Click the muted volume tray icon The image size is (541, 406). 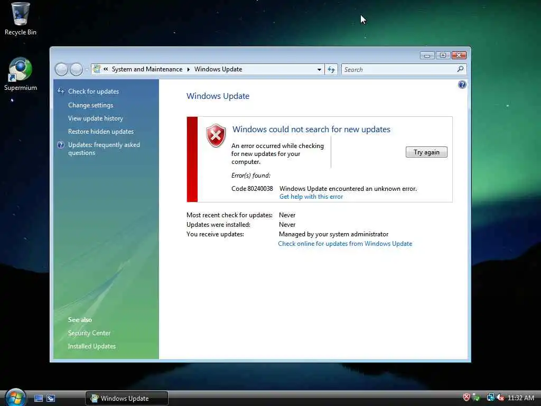(500, 398)
